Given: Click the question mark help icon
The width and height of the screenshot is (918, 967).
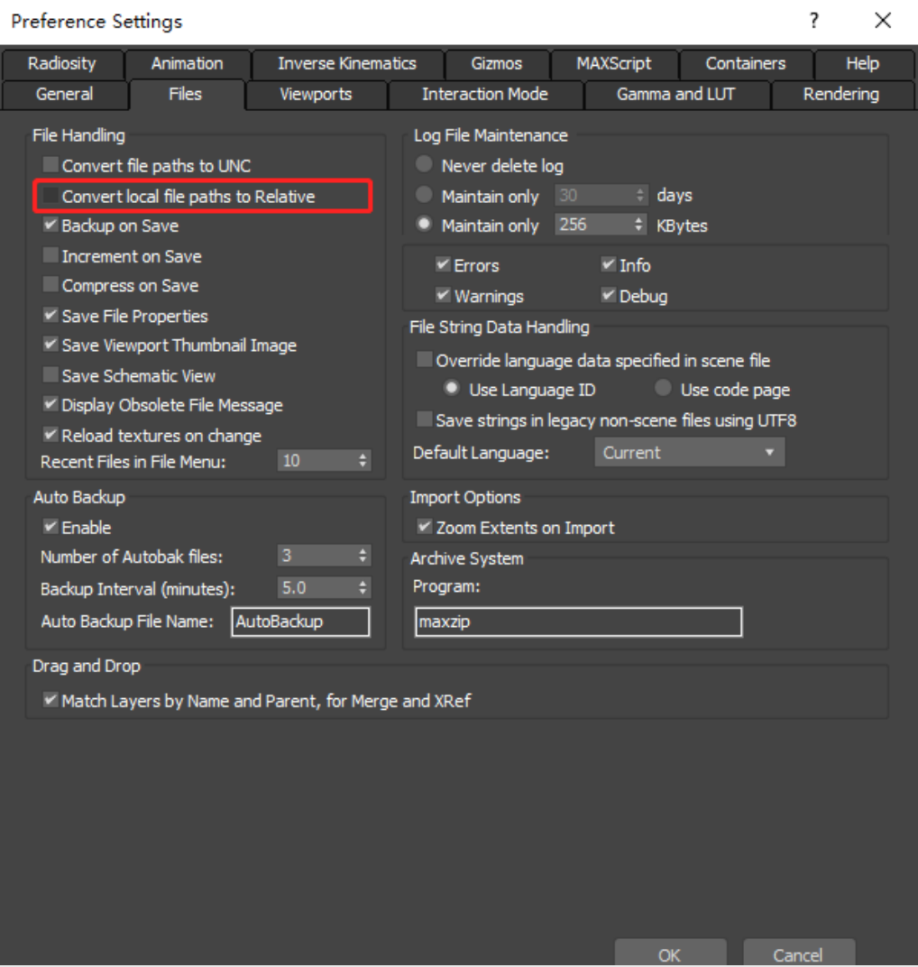Looking at the screenshot, I should pyautogui.click(x=814, y=21).
